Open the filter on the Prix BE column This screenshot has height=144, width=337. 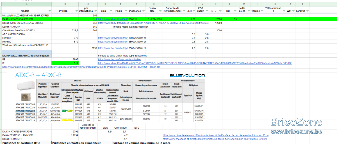point(76,11)
